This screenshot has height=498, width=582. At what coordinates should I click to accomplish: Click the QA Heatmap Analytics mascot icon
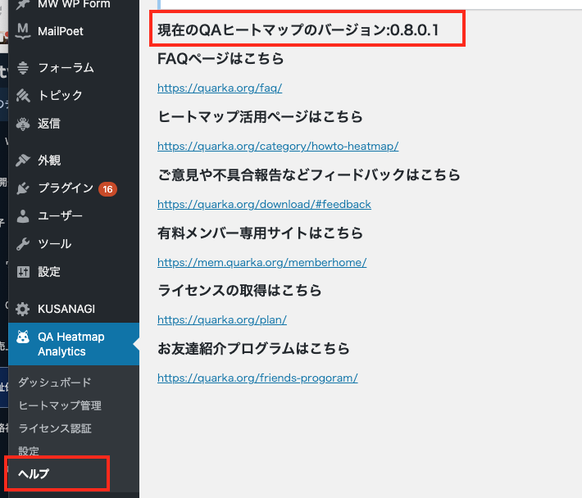pos(23,337)
